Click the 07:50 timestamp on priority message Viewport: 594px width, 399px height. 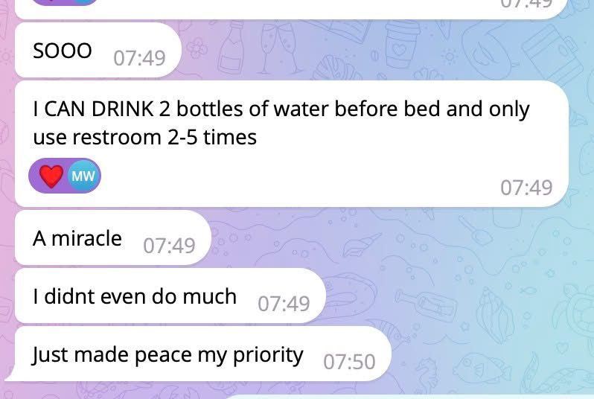(349, 362)
